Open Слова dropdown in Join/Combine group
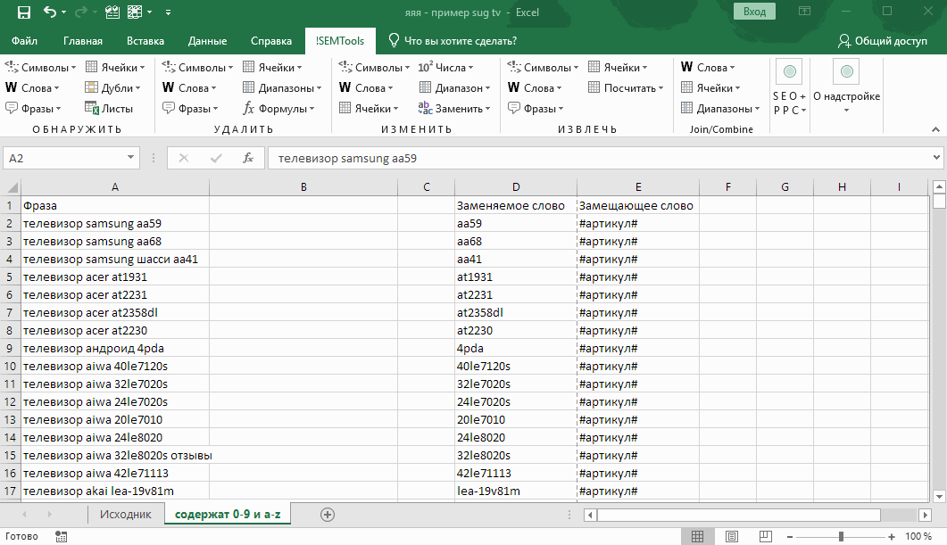This screenshot has height=545, width=947. click(x=708, y=68)
